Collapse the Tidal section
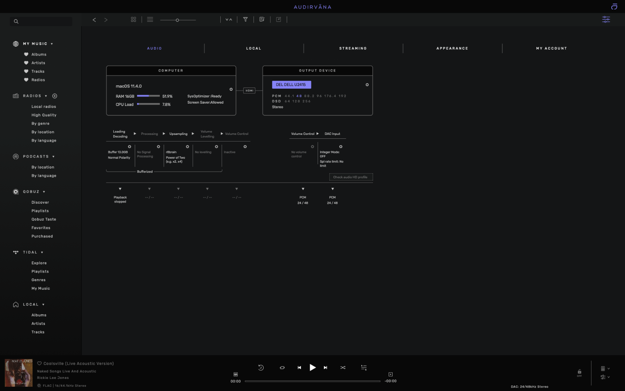Screen dimensions: 625x391 point(42,253)
